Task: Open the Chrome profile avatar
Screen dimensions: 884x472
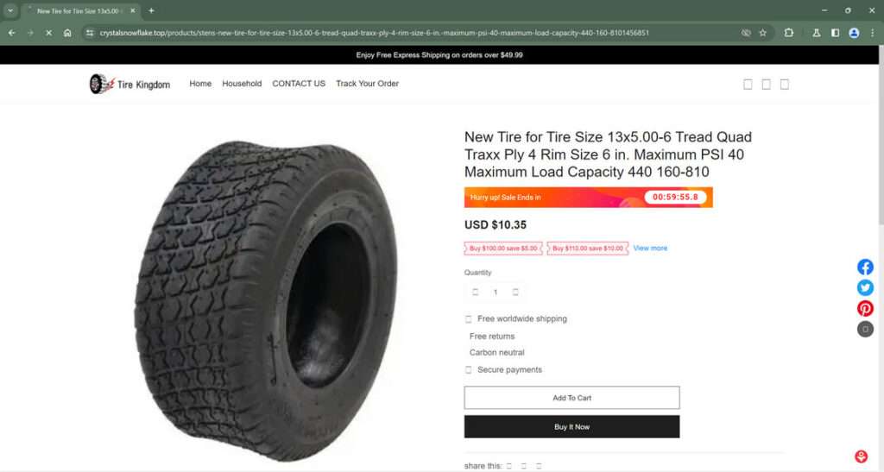Action: 854,33
